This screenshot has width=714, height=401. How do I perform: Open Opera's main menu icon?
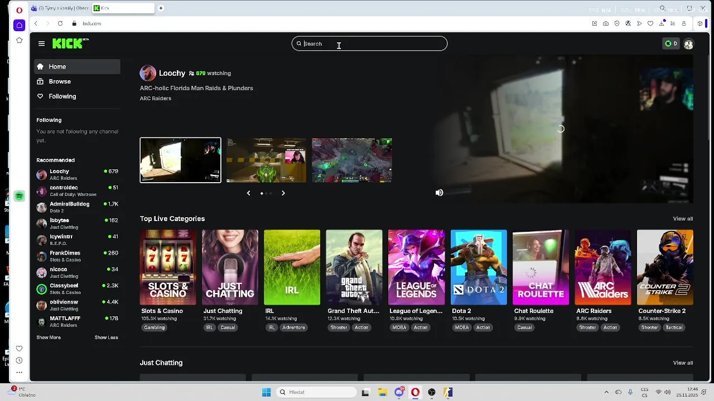coord(20,10)
